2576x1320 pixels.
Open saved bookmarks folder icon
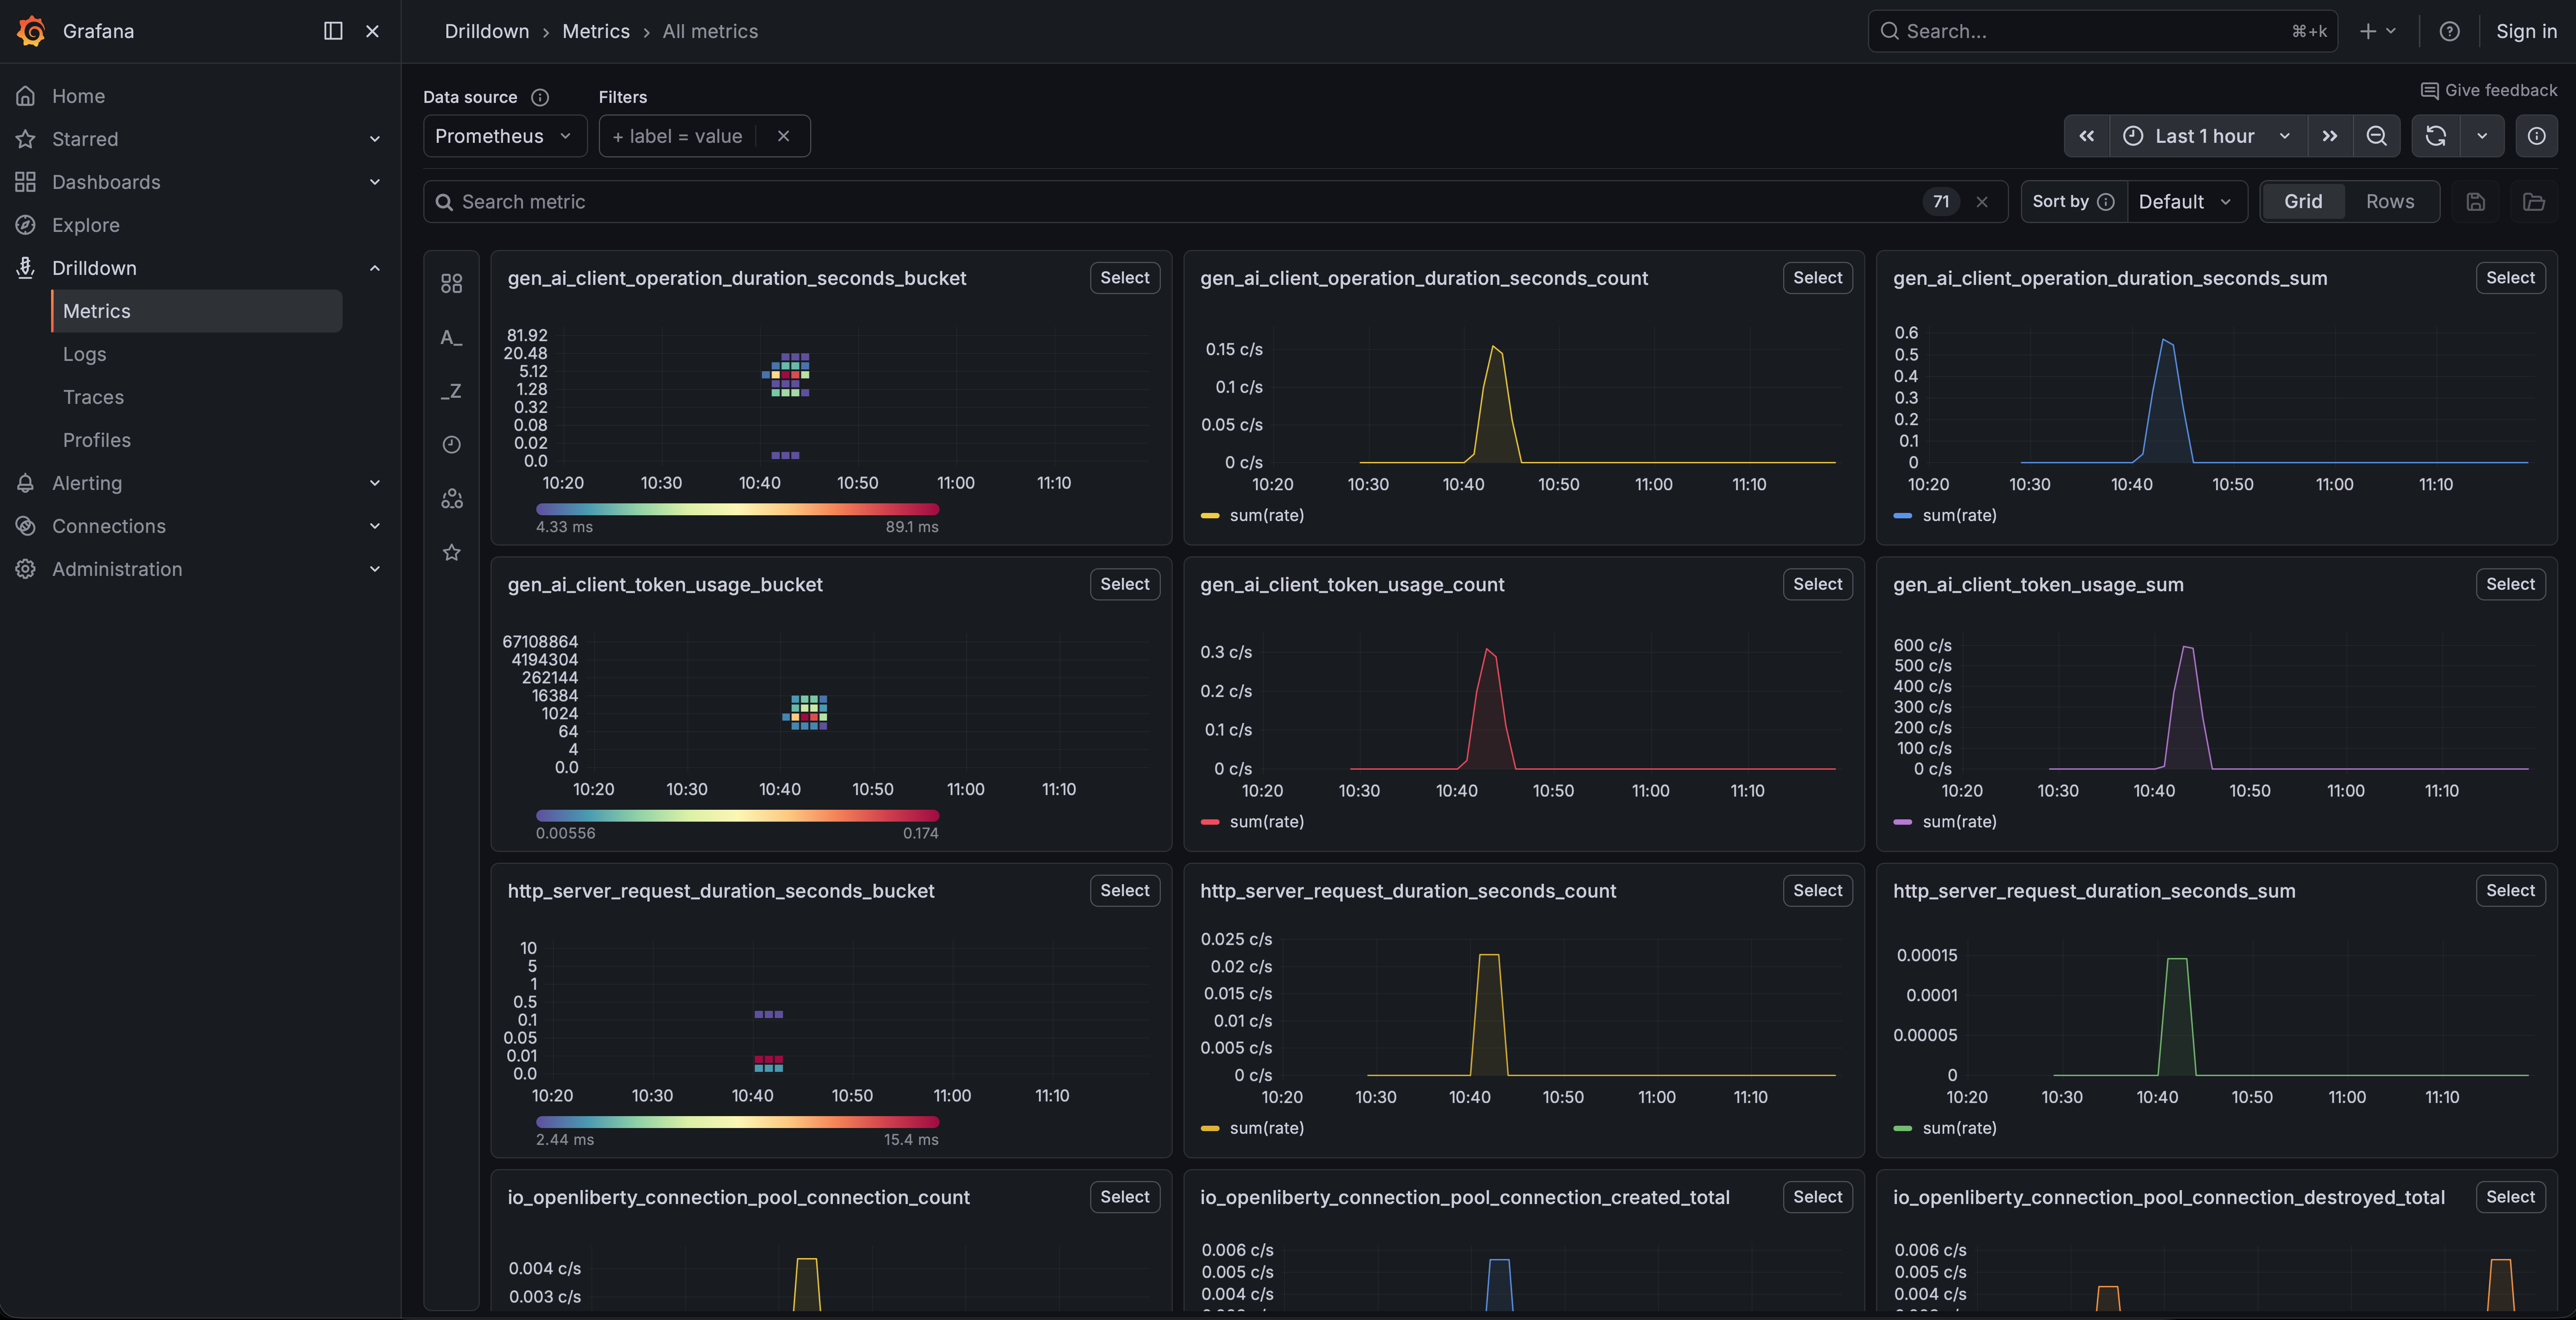tap(2534, 202)
